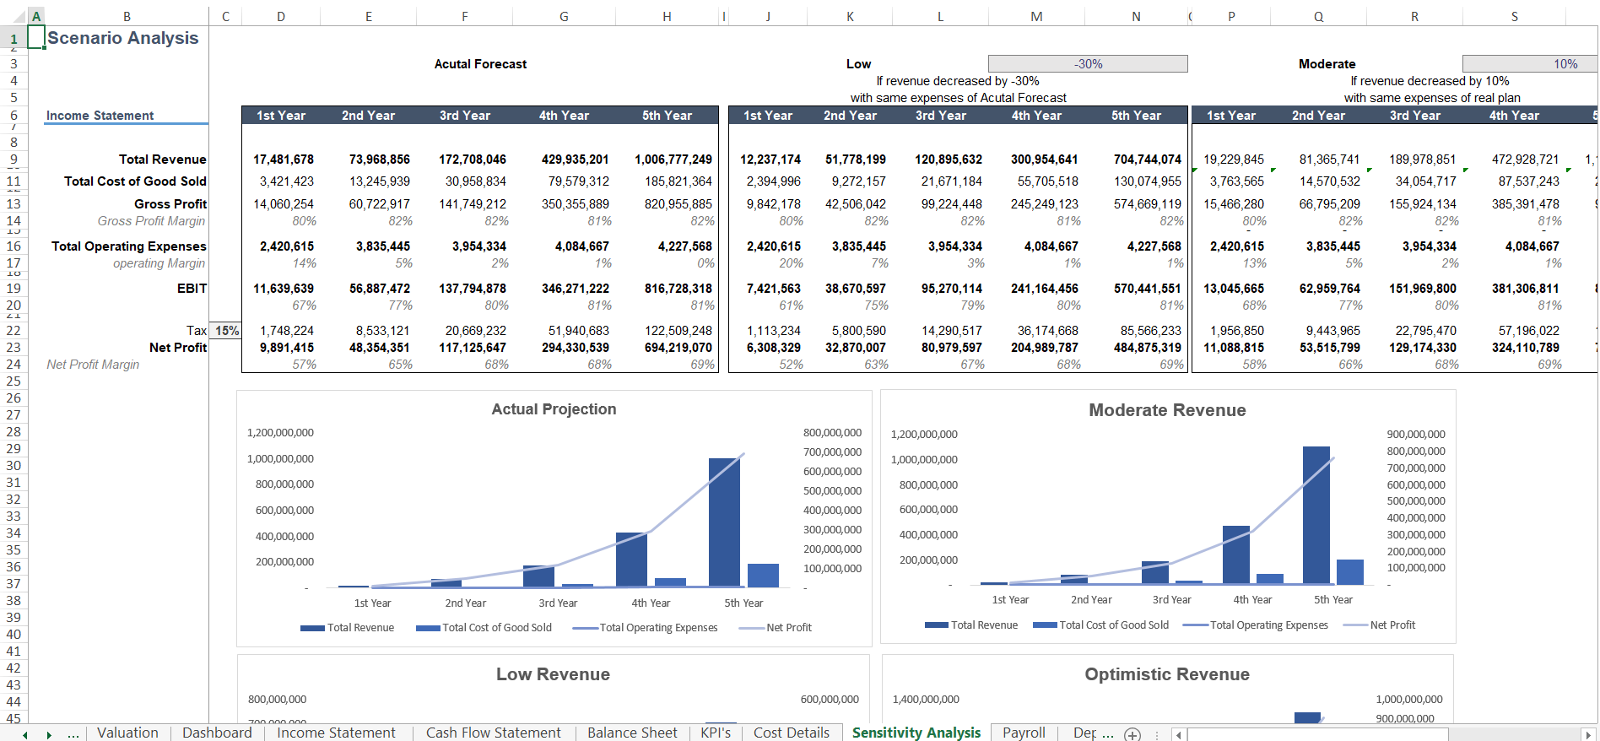The height and width of the screenshot is (741, 1600).
Task: Select Low Revenue chart title
Action: pyautogui.click(x=553, y=674)
